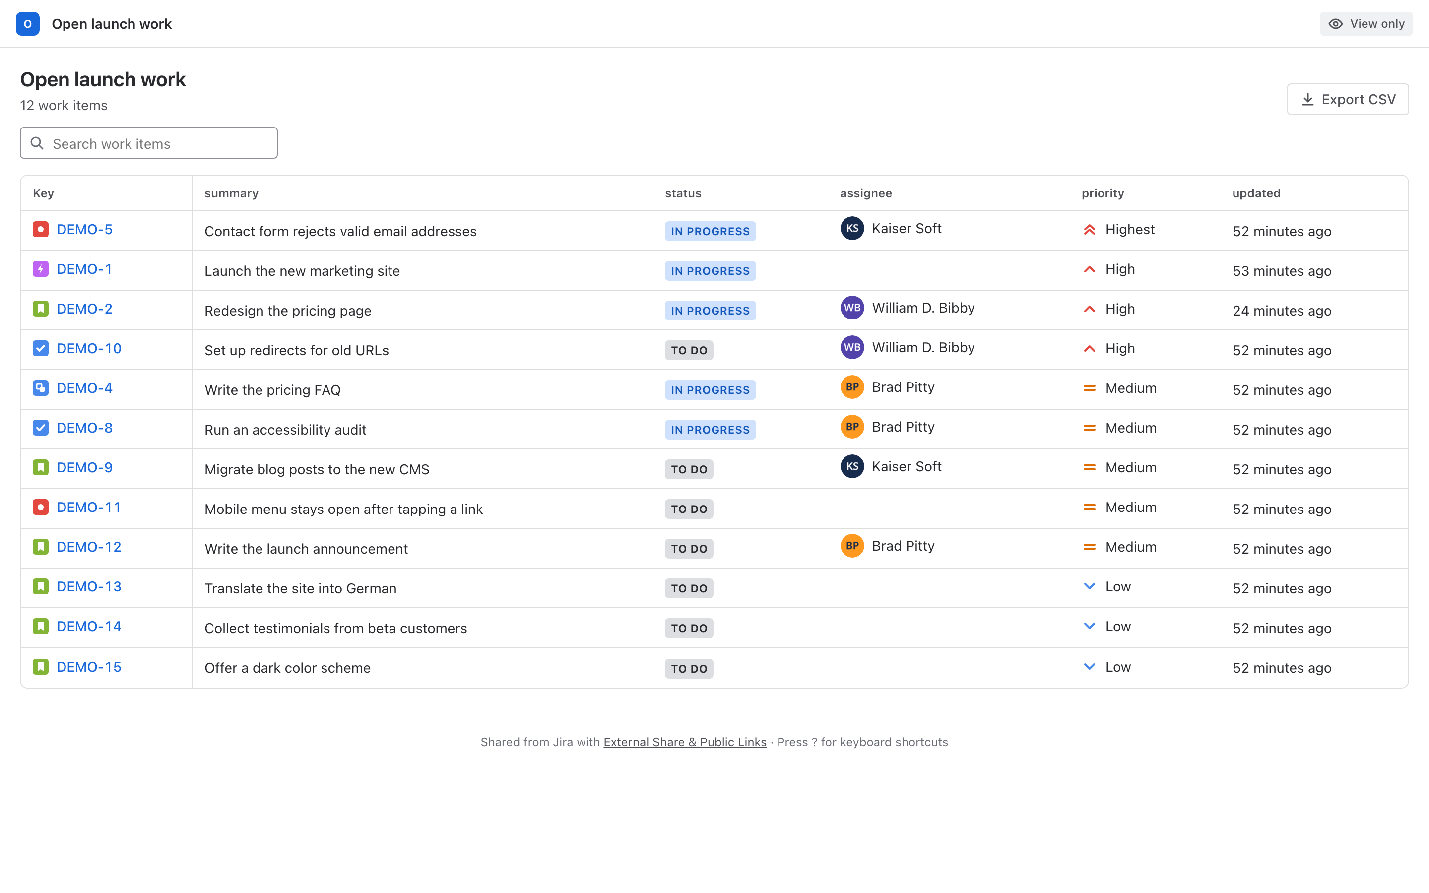1429x893 pixels.
Task: Export the list with Export CSV
Action: pos(1348,99)
